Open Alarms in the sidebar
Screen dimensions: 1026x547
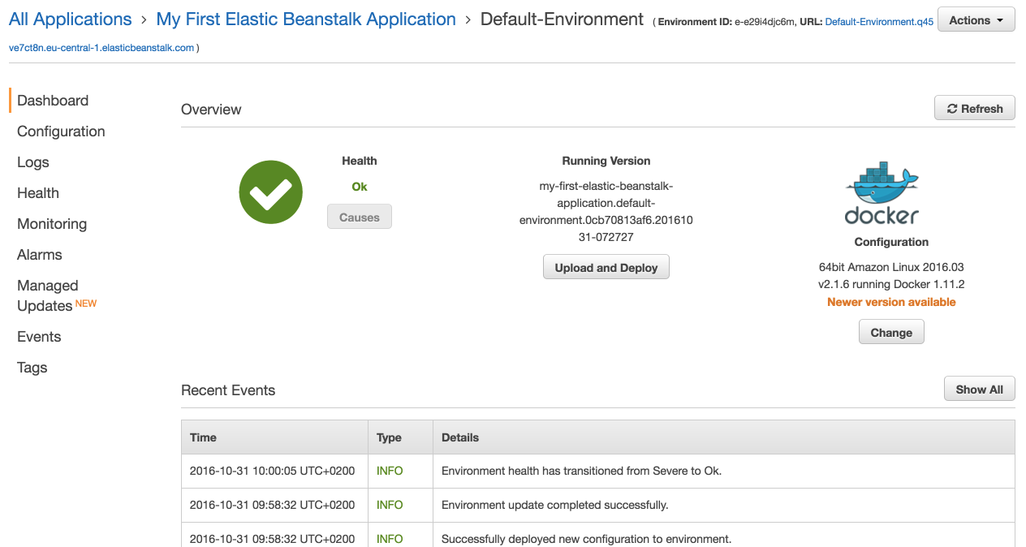[40, 255]
